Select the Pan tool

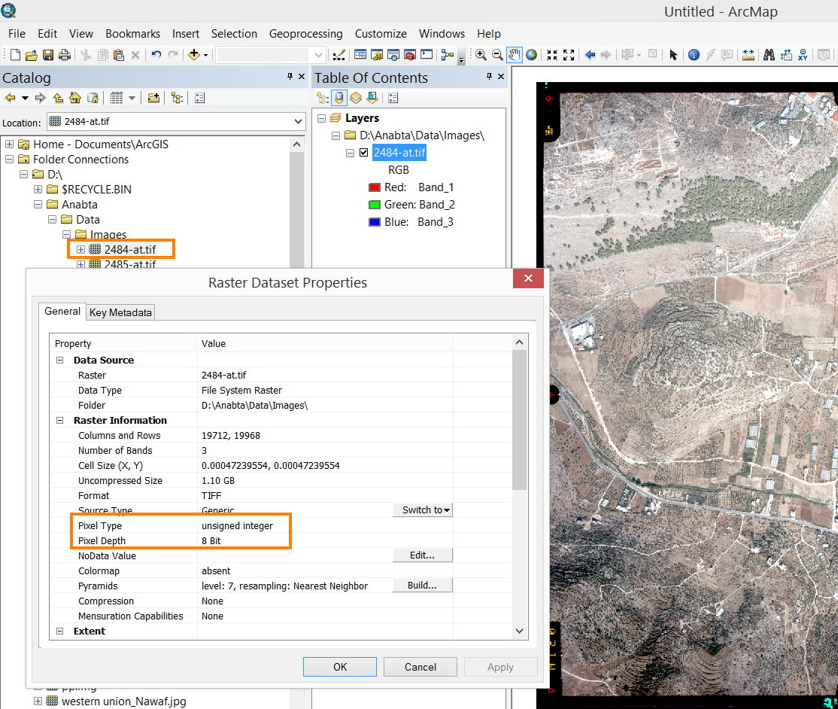[x=513, y=54]
